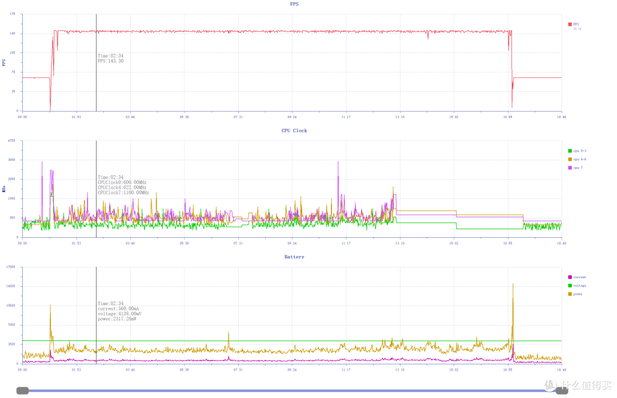Screen dimensions: 617x398
Task: Click the CPUClock4:622.00MHz tooltip line
Action: point(122,188)
